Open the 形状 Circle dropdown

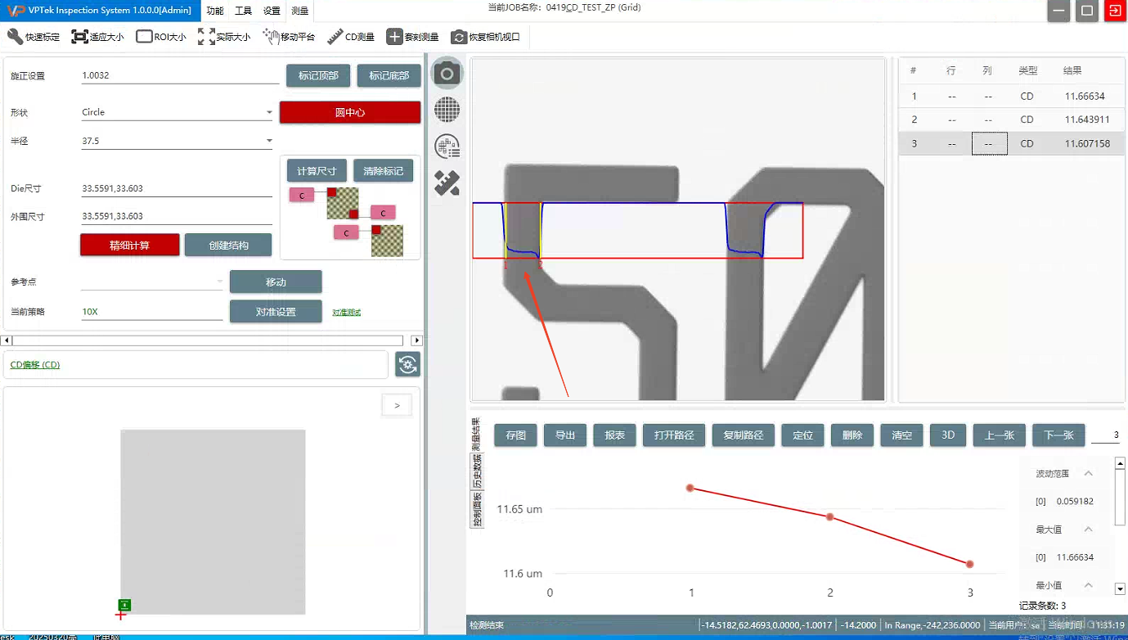click(x=177, y=112)
